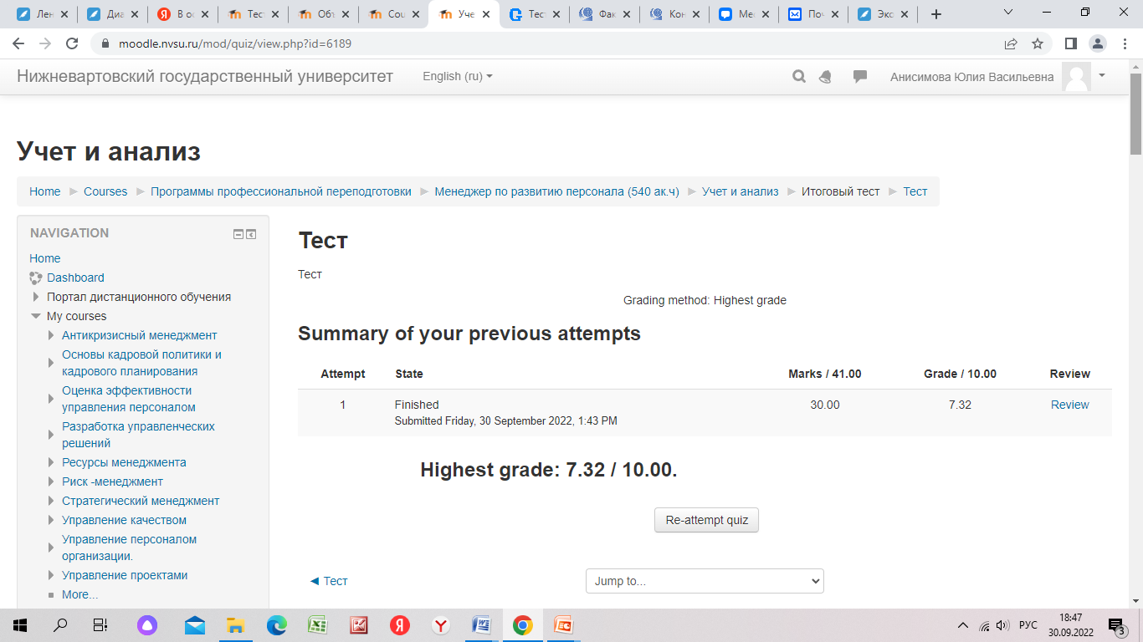Click the Re-attempt quiz button
Image resolution: width=1143 pixels, height=642 pixels.
(706, 520)
